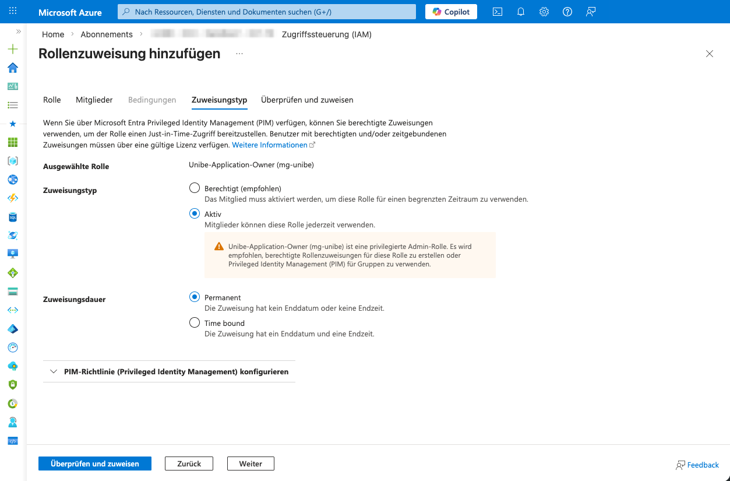730x481 pixels.
Task: Open the 'Weitere Informationen' link
Action: coord(270,145)
